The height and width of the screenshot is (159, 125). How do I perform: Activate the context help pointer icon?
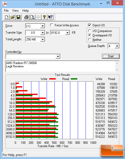coord(50,17)
